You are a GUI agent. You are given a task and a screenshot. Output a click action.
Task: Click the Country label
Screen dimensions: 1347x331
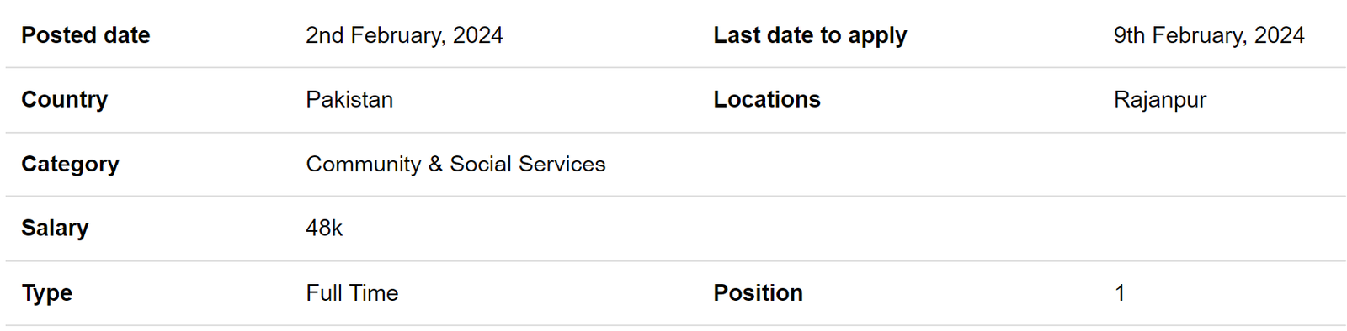pos(65,100)
